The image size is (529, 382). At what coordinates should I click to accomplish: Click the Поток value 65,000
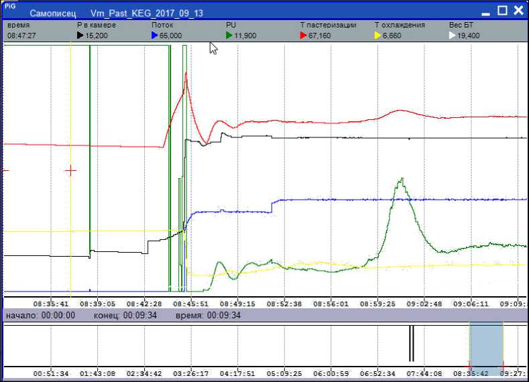(171, 36)
